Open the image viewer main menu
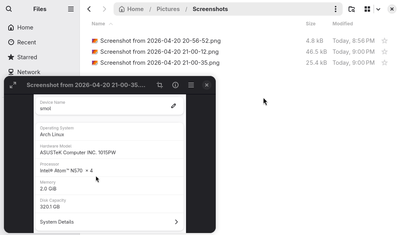 point(191,85)
